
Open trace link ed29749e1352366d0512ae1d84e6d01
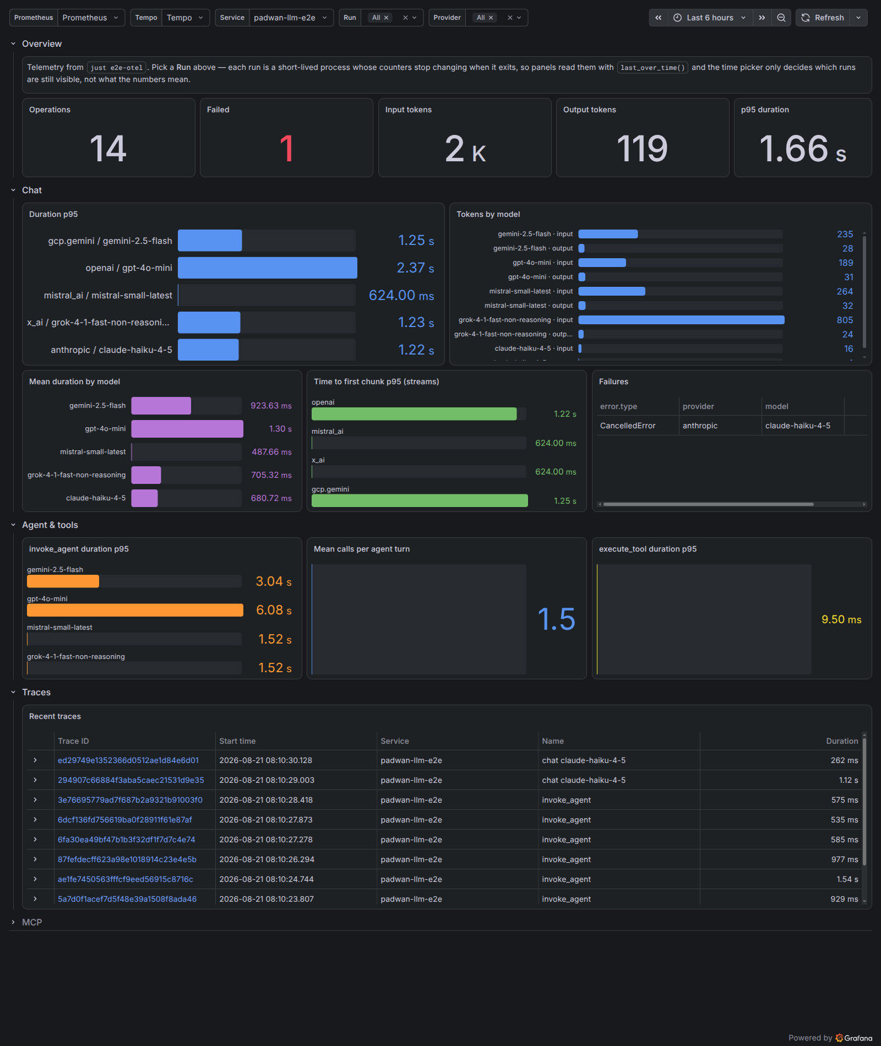click(128, 760)
